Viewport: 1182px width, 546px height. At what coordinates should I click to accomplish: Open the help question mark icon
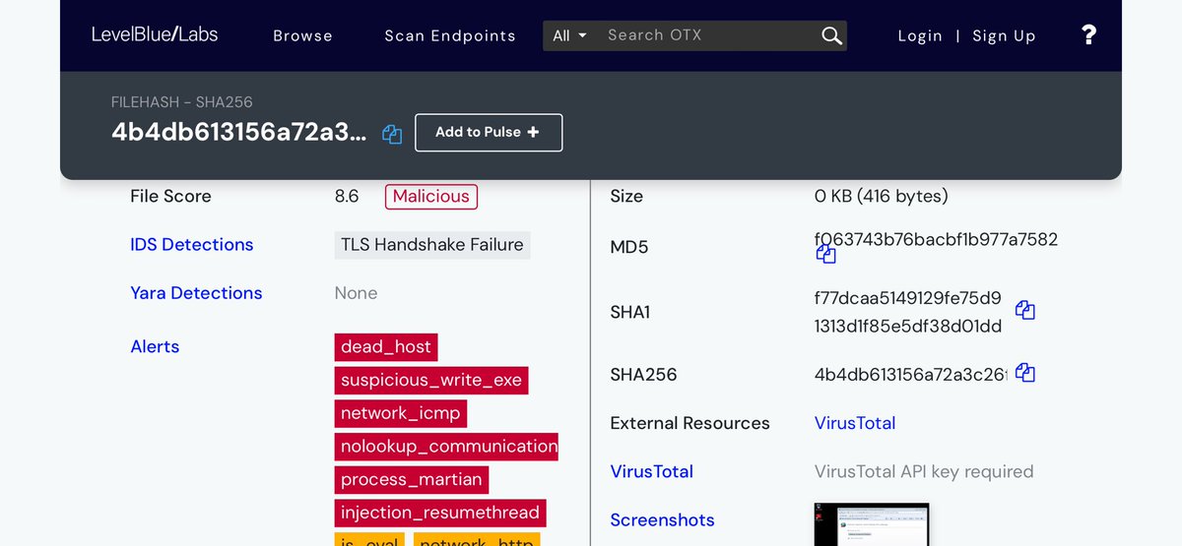coord(1088,35)
